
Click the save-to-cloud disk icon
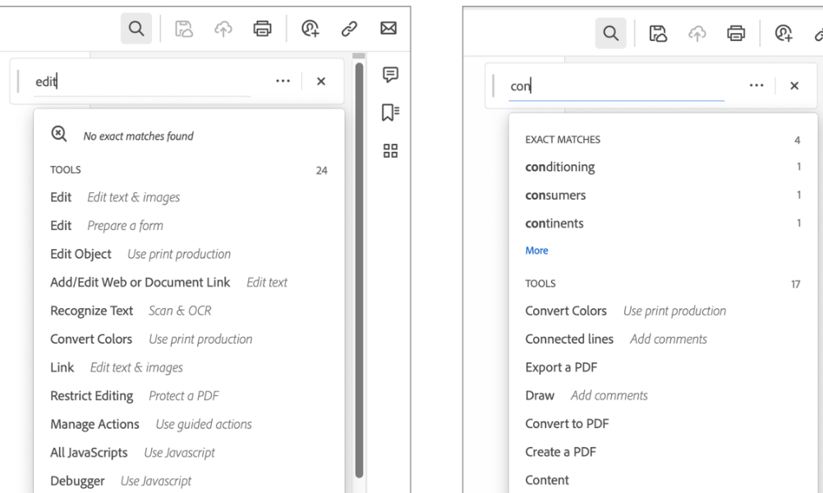[x=184, y=27]
